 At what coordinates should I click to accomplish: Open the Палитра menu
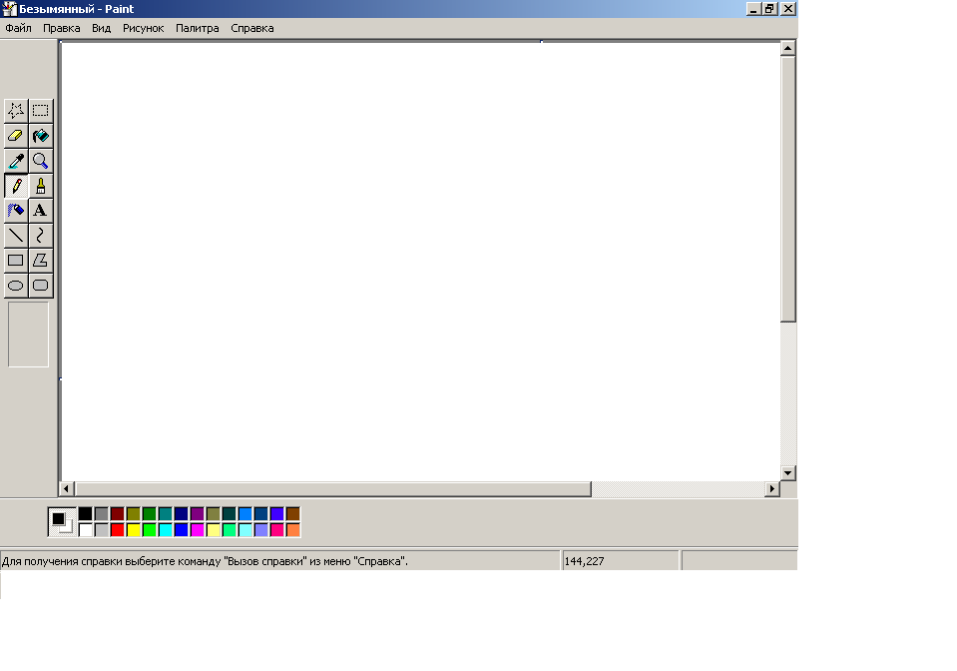click(x=198, y=28)
